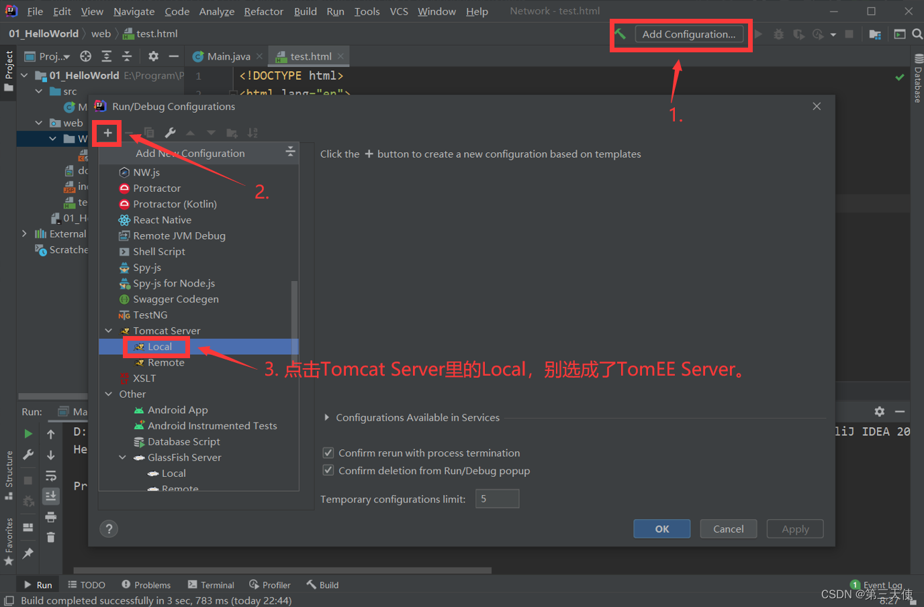Clear the Run console with the trash icon
Viewport: 924px width, 607px height.
click(x=51, y=537)
